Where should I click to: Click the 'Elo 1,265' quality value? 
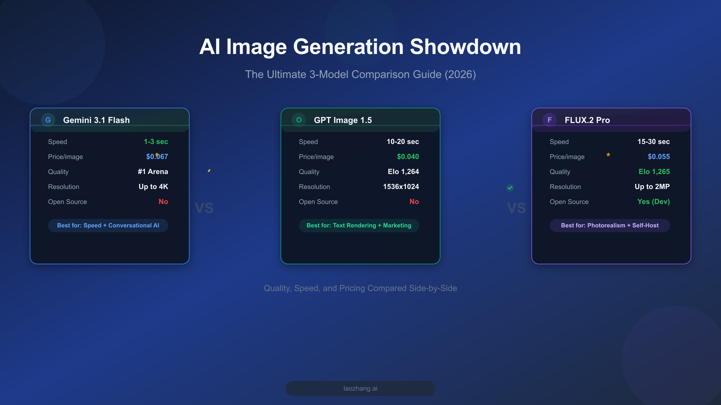coord(654,171)
